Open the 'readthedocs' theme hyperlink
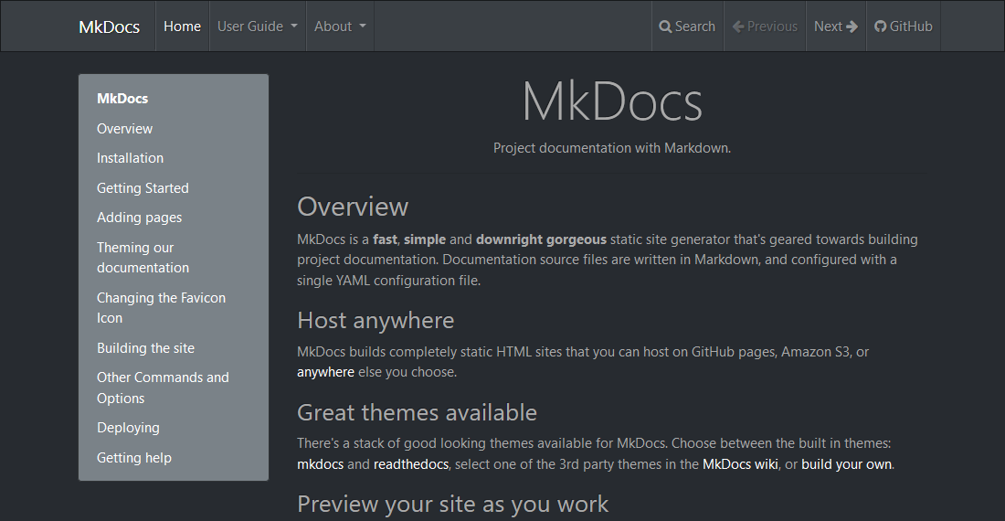Viewport: 1005px width, 521px height. tap(411, 464)
